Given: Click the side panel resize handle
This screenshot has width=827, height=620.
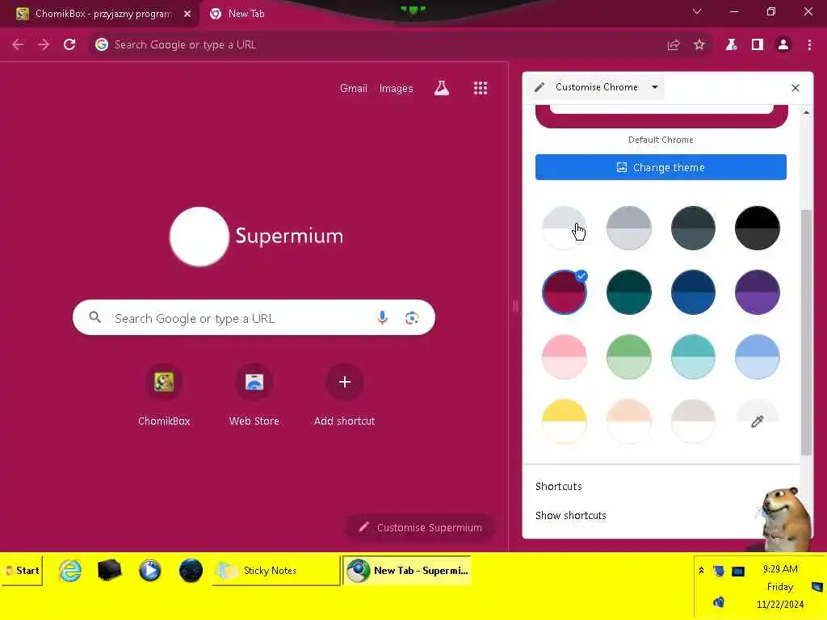Looking at the screenshot, I should [x=515, y=306].
